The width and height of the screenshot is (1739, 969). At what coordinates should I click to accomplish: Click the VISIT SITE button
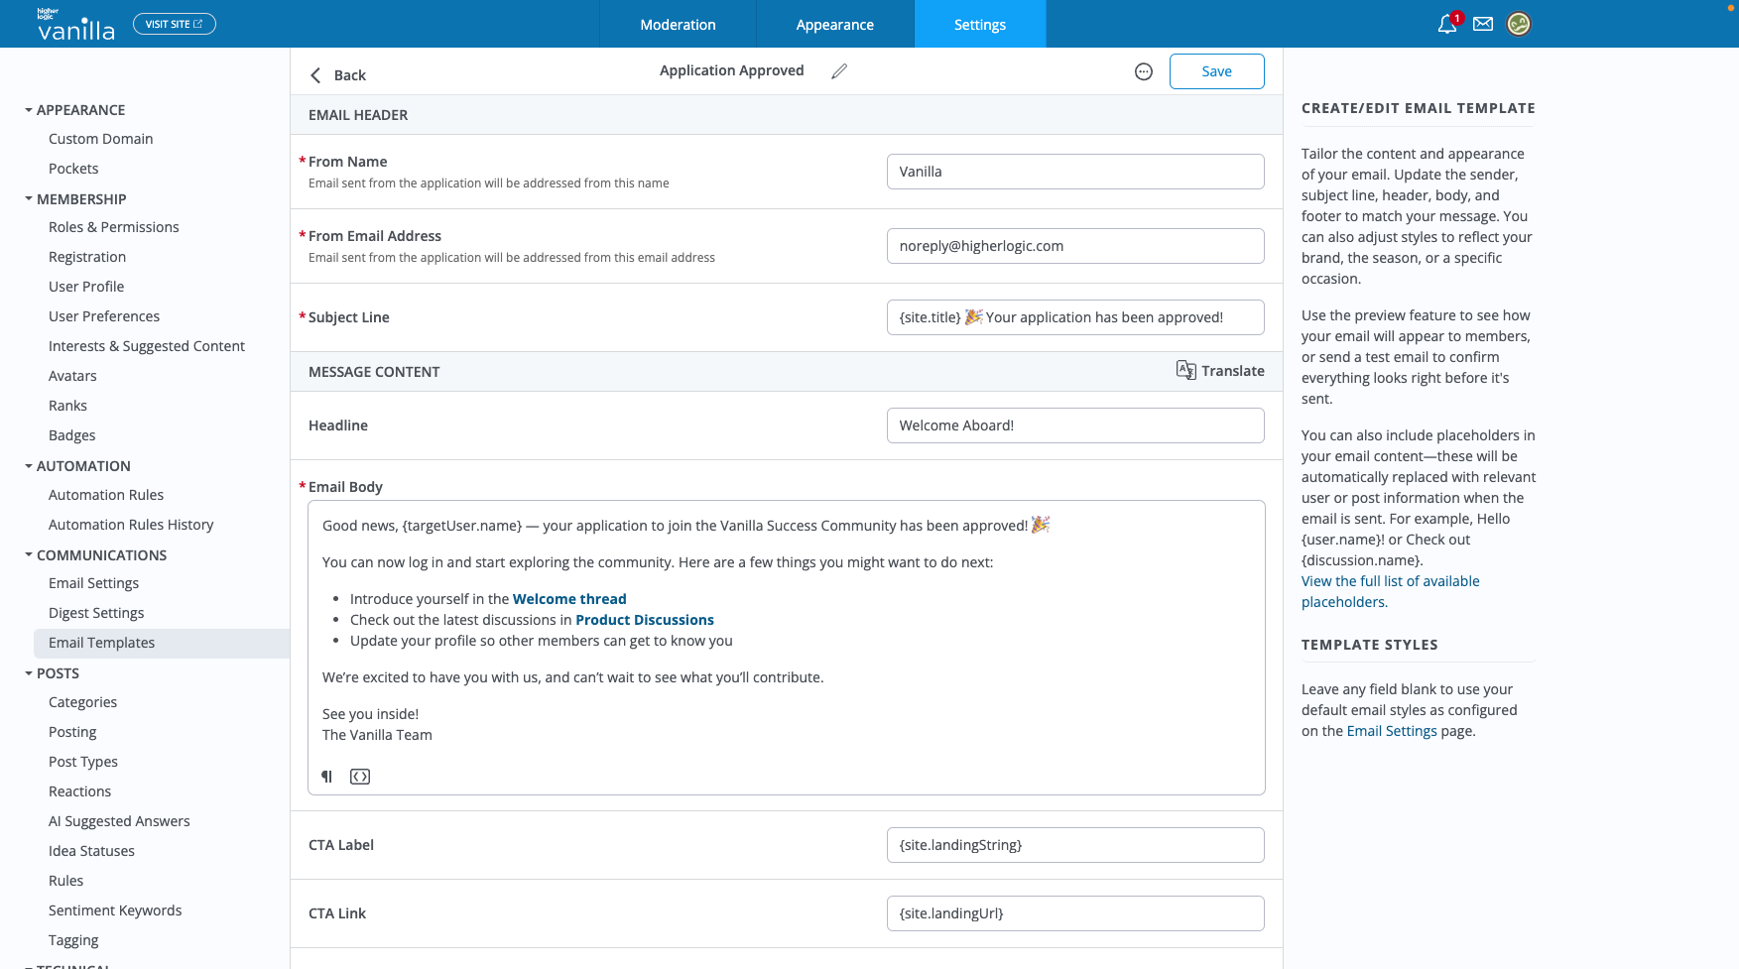[174, 24]
